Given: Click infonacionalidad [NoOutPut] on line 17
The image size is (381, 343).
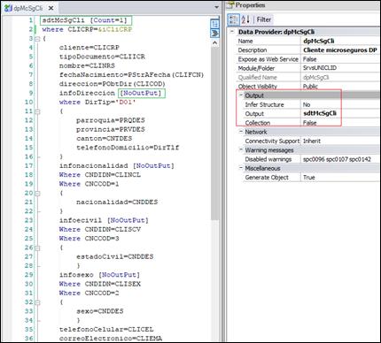Looking at the screenshot, I should tap(117, 166).
